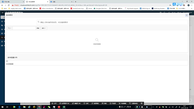The width and height of the screenshot is (194, 109).
Task: Open Edge browser from taskbar
Action: (x=19, y=107)
